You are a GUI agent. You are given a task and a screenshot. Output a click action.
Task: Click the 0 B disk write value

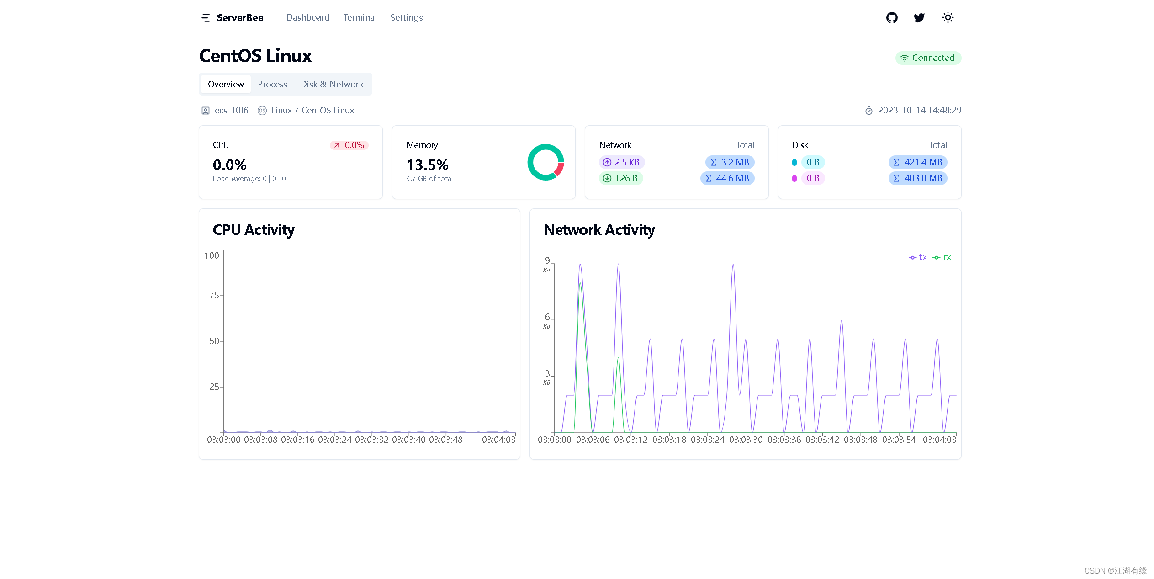813,178
